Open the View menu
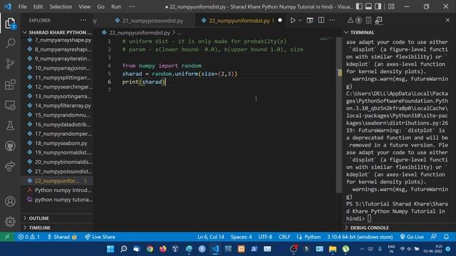Screen dimensions: 456x256 pyautogui.click(x=84, y=6)
